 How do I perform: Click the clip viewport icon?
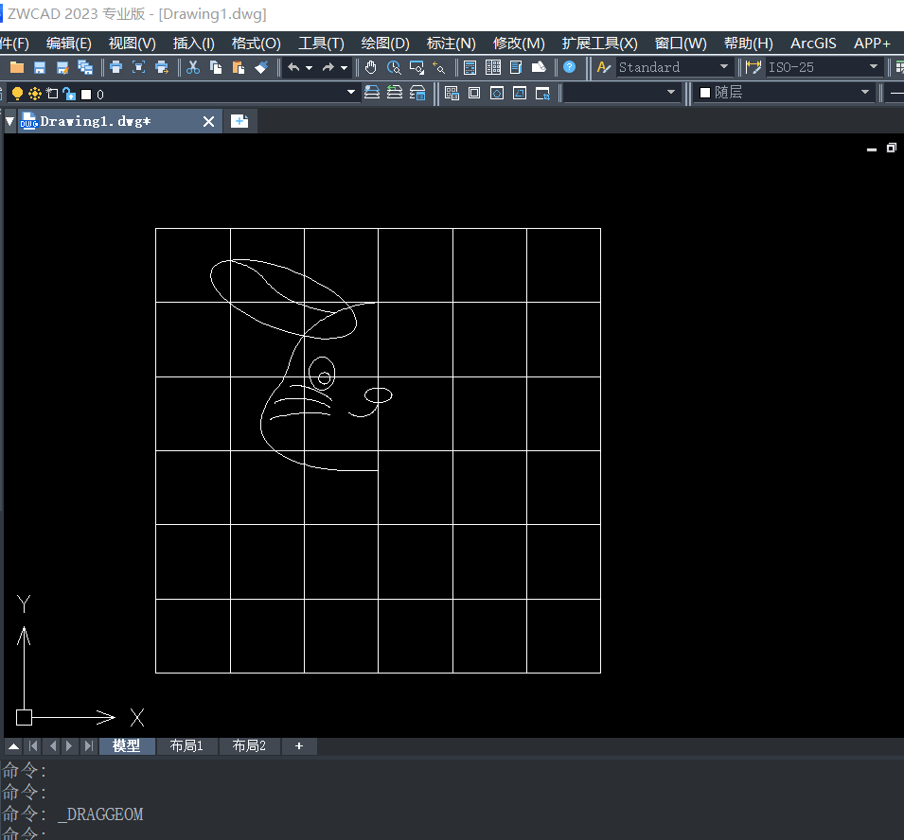[542, 94]
